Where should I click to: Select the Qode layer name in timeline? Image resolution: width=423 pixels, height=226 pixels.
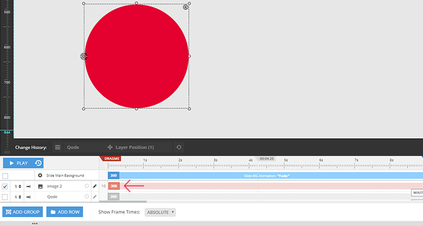point(52,197)
